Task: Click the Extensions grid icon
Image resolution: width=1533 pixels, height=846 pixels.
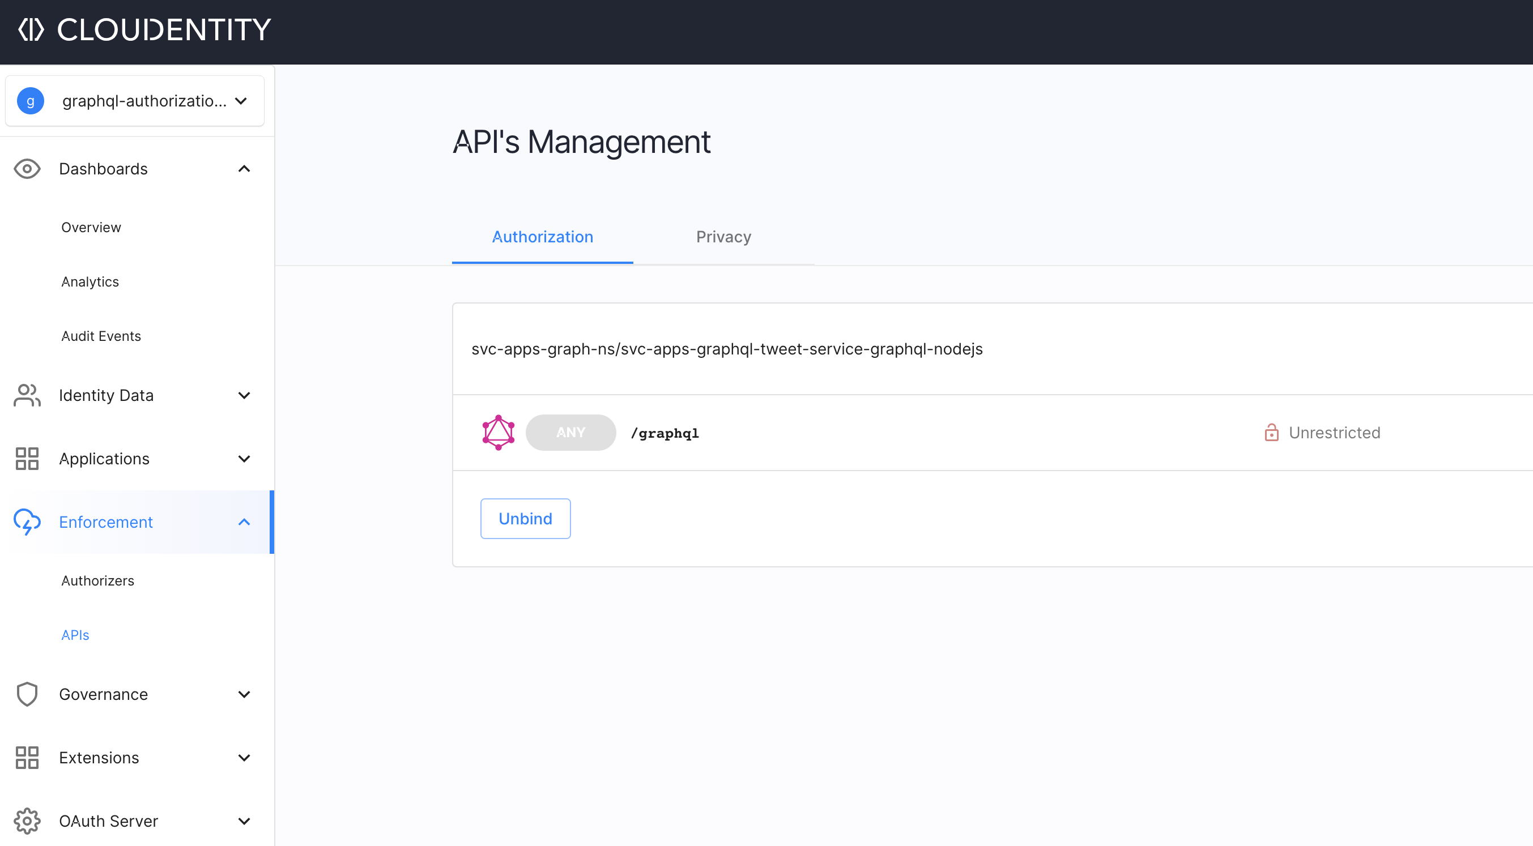Action: (27, 757)
